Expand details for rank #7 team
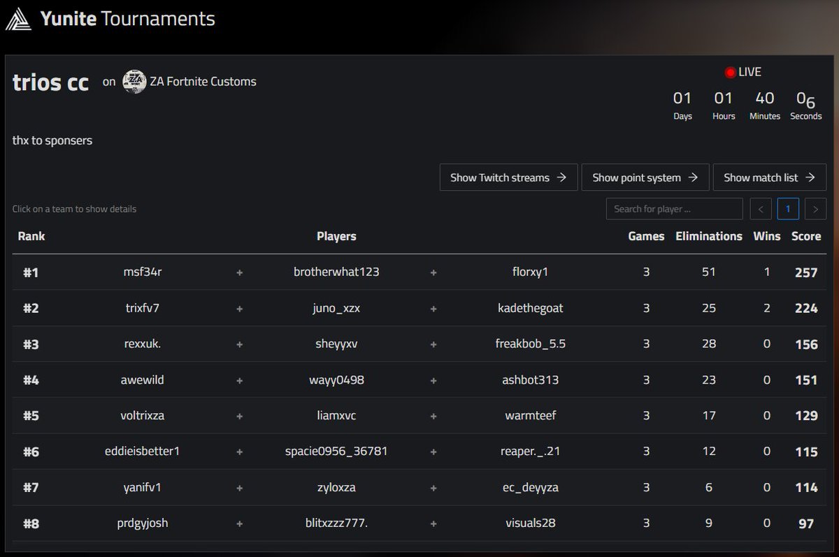839x557 pixels. click(419, 488)
